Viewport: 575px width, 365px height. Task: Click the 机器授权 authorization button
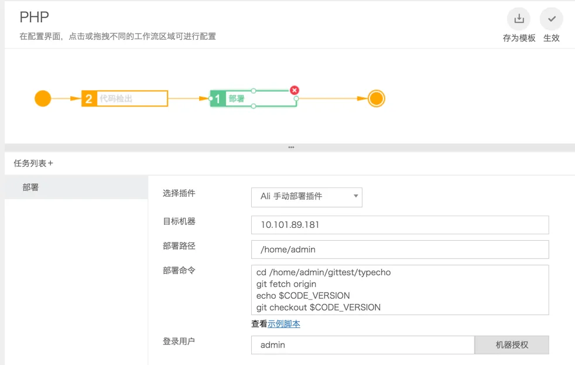coord(512,345)
